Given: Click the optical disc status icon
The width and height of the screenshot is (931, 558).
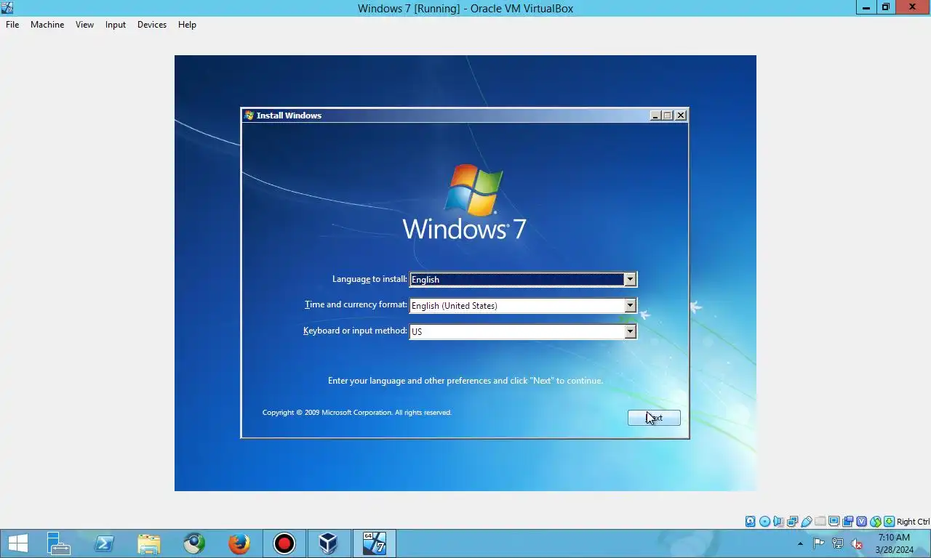Looking at the screenshot, I should [764, 522].
